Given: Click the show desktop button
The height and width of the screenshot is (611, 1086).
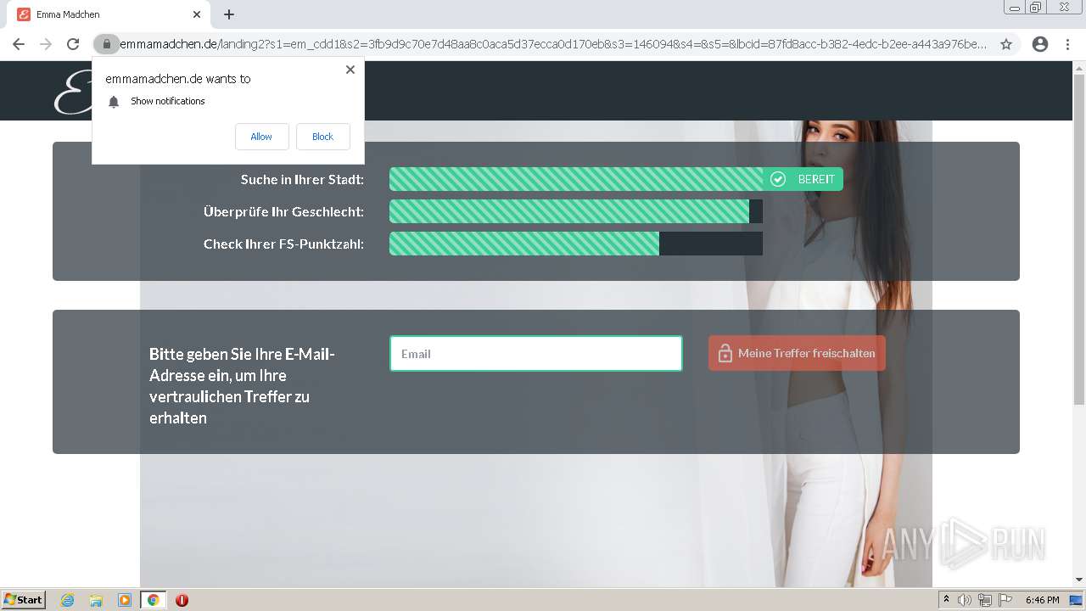Looking at the screenshot, I should [1076, 600].
